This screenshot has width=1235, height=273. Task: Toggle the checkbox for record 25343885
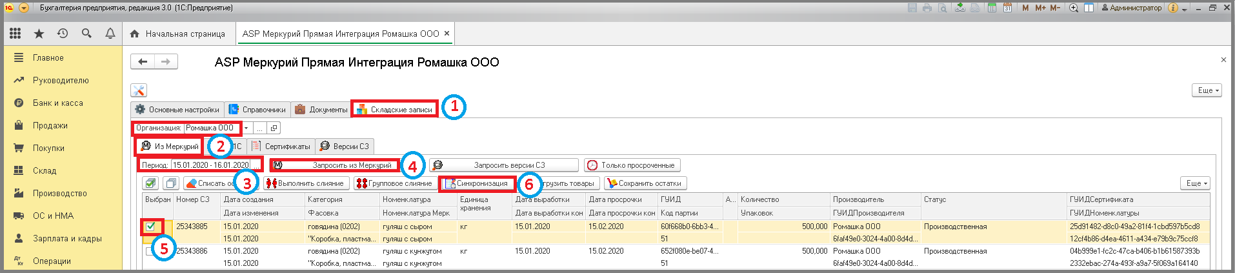pyautogui.click(x=150, y=227)
